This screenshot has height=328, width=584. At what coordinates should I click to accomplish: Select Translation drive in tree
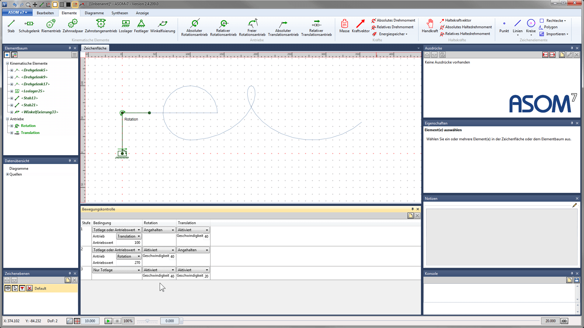(30, 133)
